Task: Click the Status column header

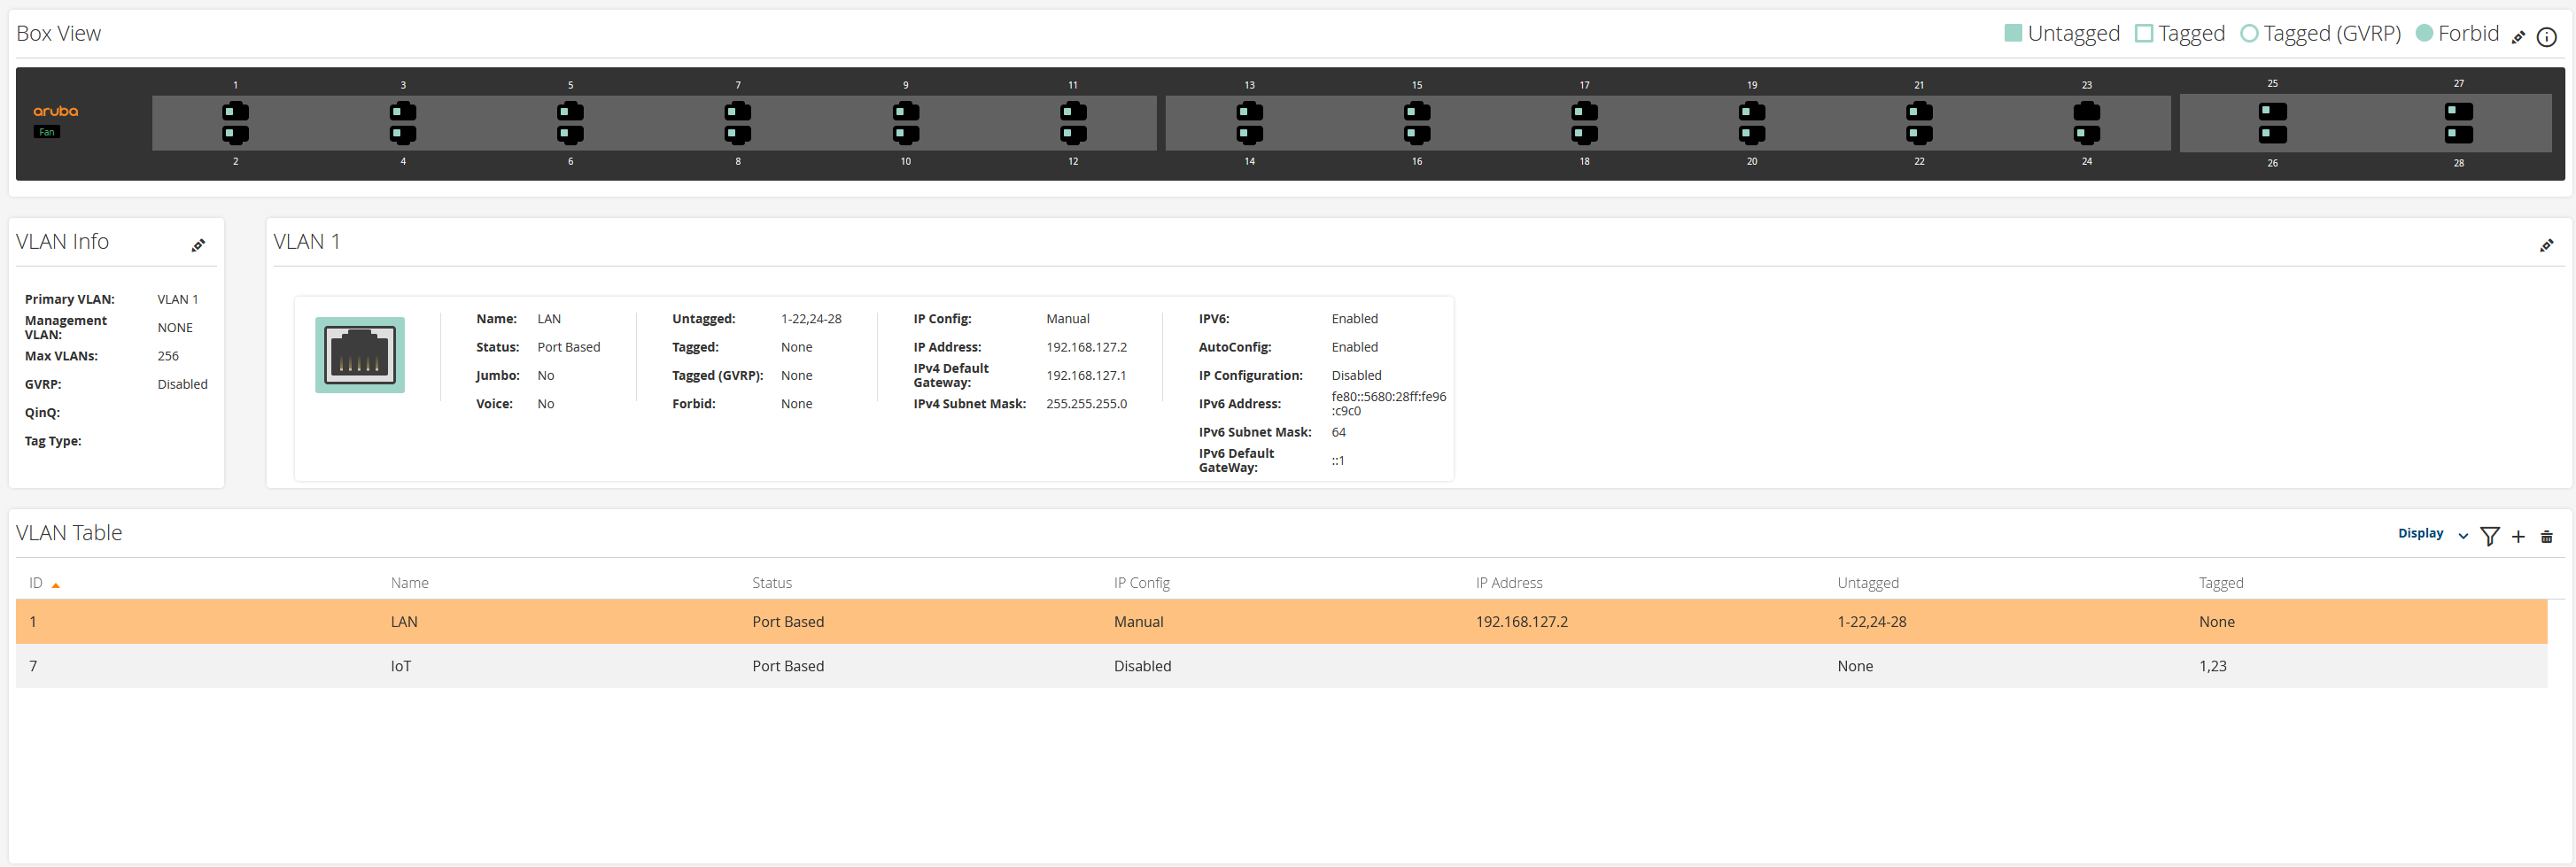Action: (771, 583)
